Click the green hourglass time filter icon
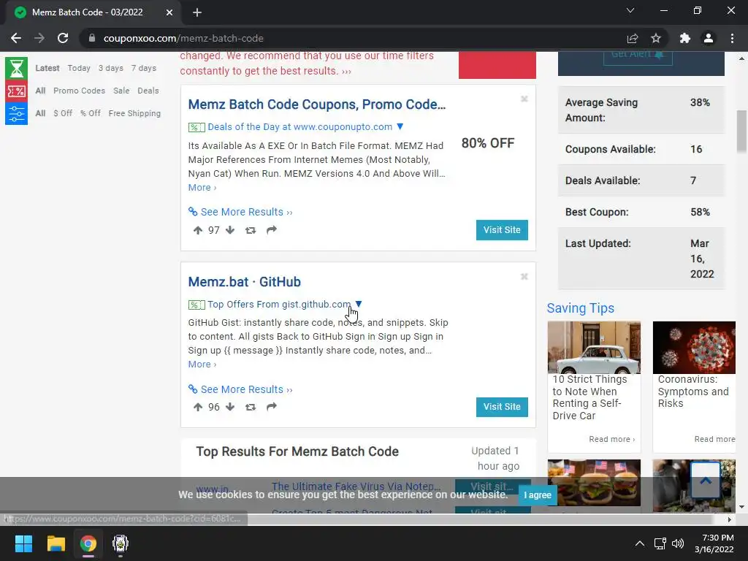Viewport: 748px width, 561px height. click(16, 68)
